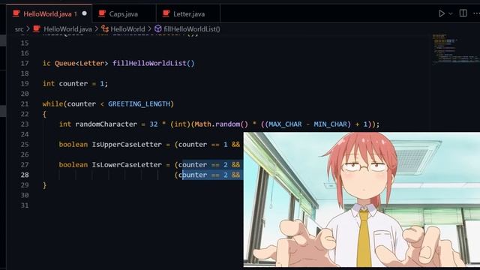Open the editor More Actions menu

click(x=476, y=13)
